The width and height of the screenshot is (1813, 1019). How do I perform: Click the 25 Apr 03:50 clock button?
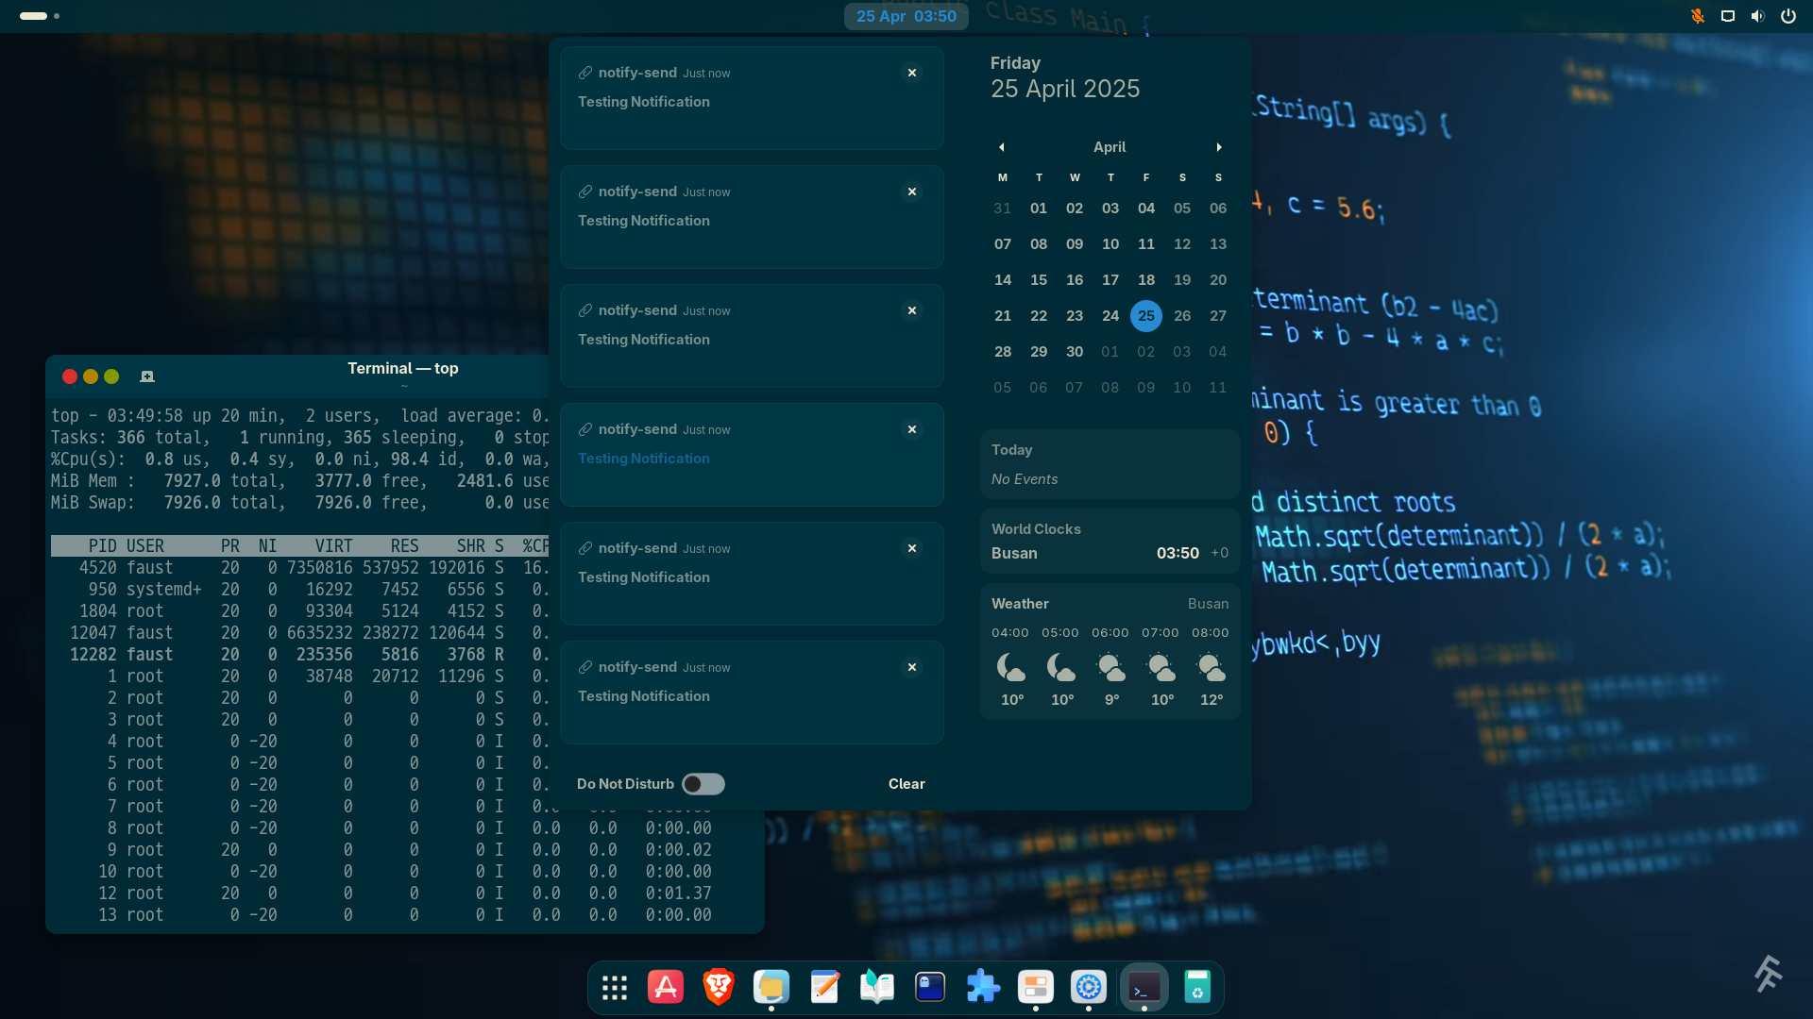pyautogui.click(x=906, y=16)
